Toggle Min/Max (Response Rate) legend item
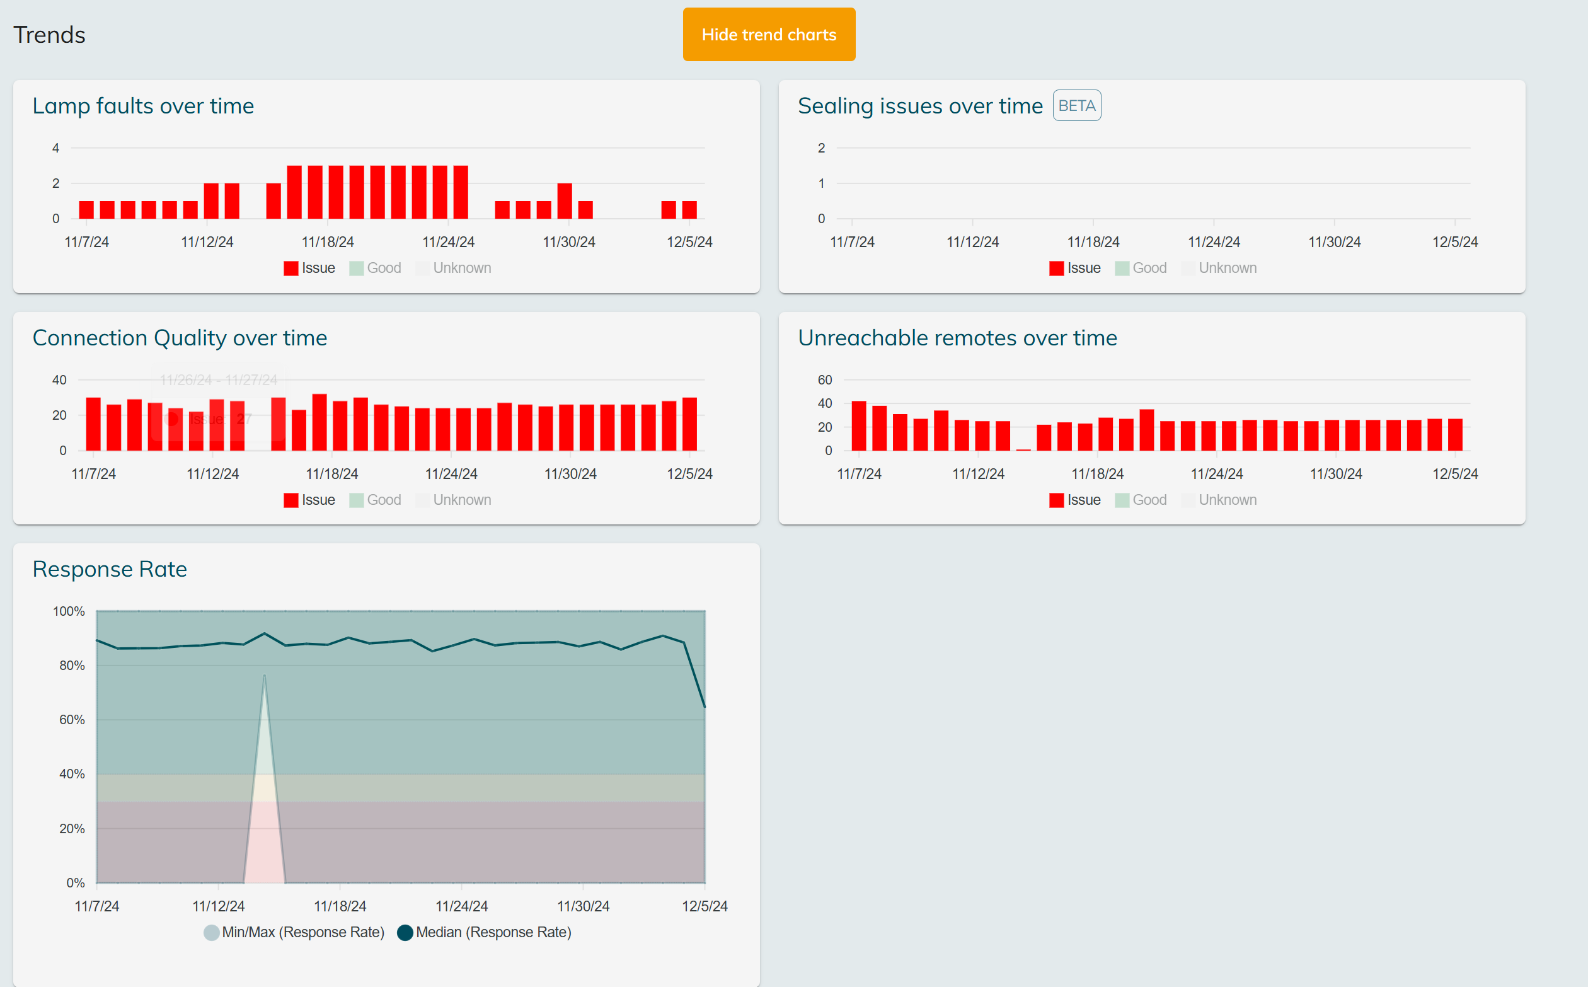 click(294, 932)
